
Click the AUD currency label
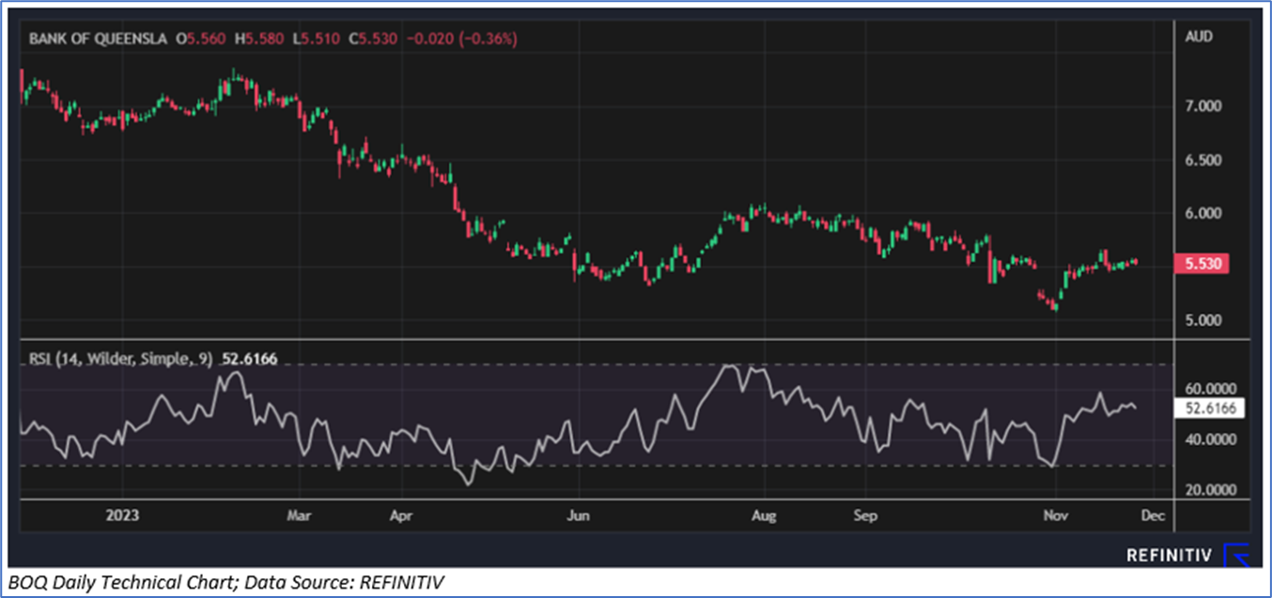1200,38
